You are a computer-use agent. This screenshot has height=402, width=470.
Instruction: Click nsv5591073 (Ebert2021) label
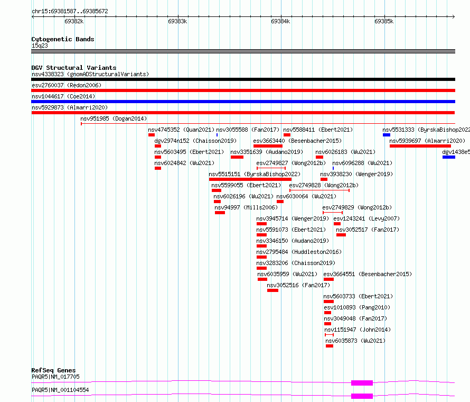(291, 230)
